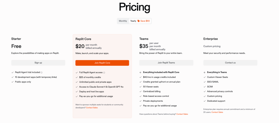Click left arrow icon before Everything in Teams

[205, 73]
